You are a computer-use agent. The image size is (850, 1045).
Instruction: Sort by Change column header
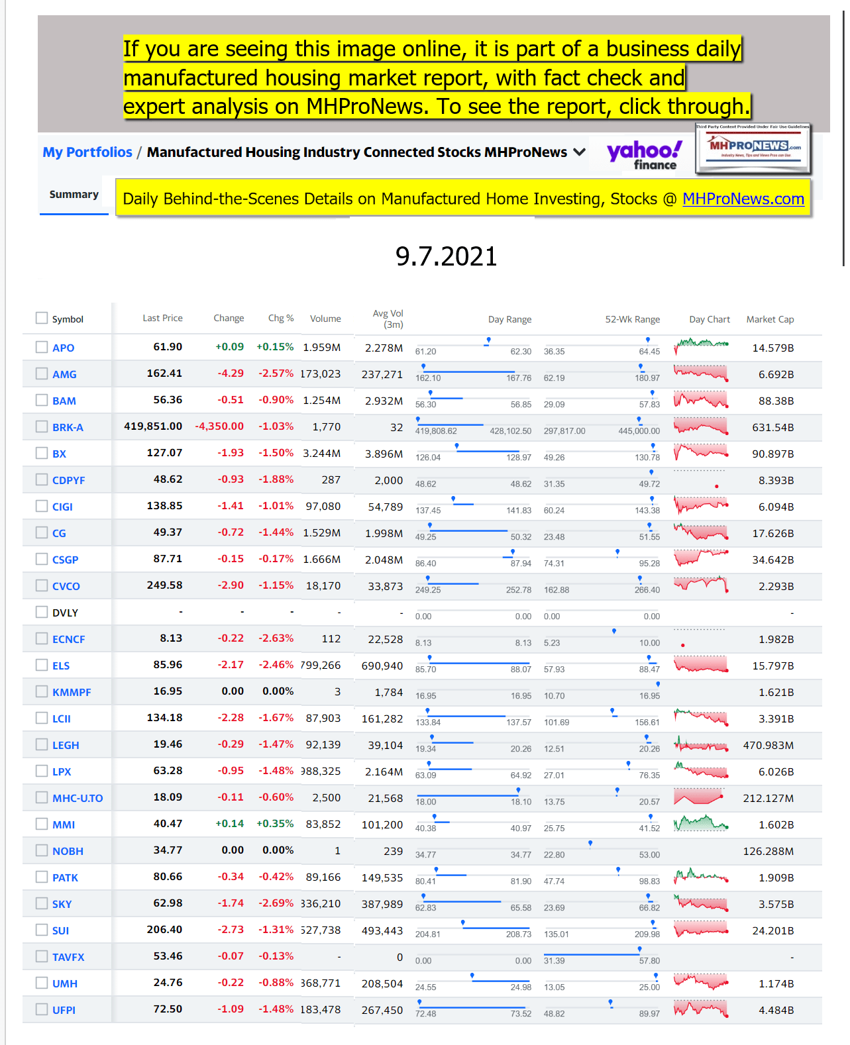point(229,319)
